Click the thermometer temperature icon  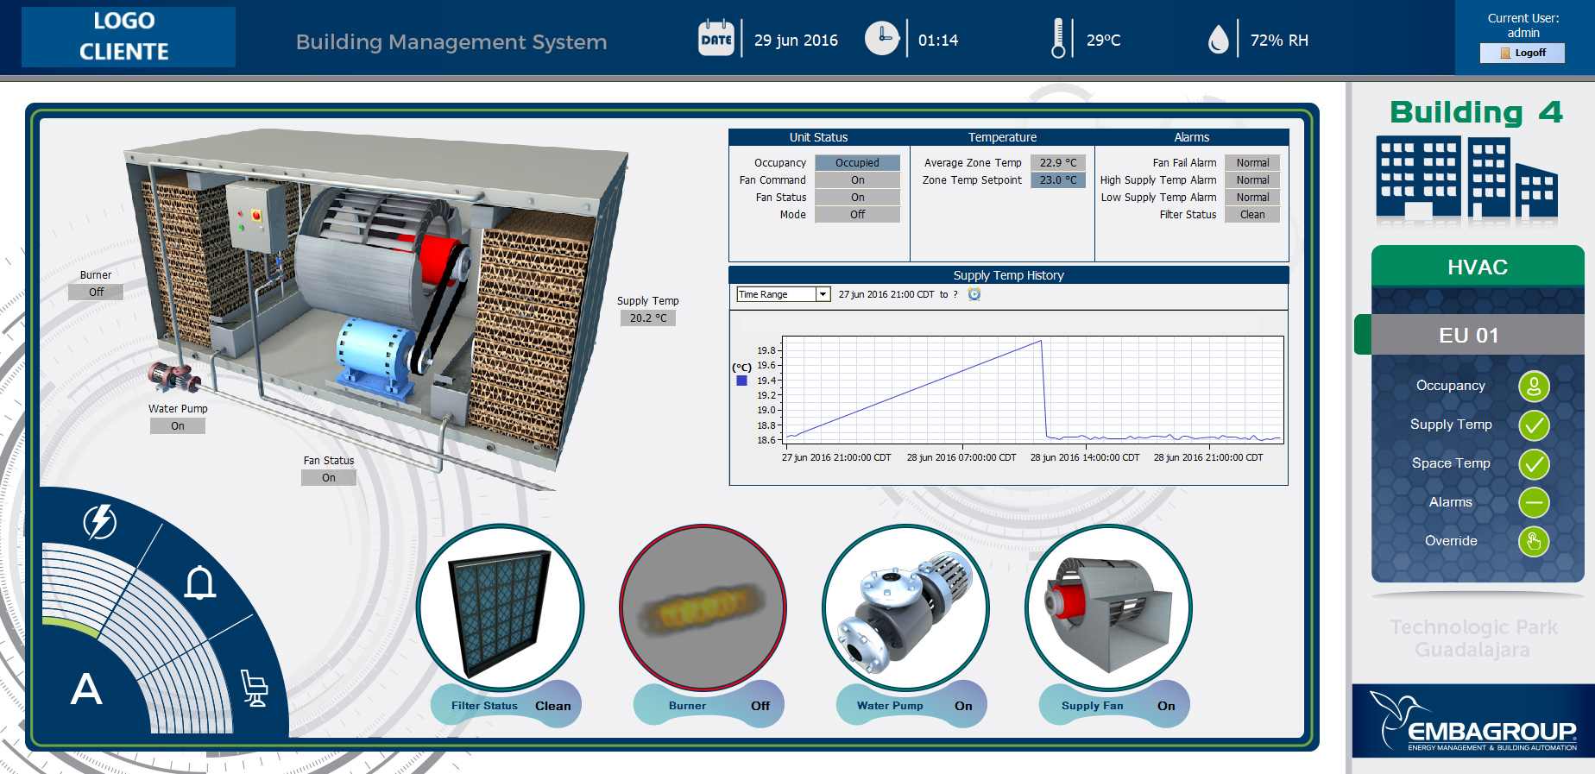tap(1058, 39)
